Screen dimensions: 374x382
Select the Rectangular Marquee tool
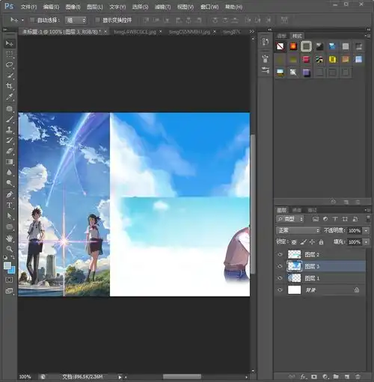(x=9, y=54)
